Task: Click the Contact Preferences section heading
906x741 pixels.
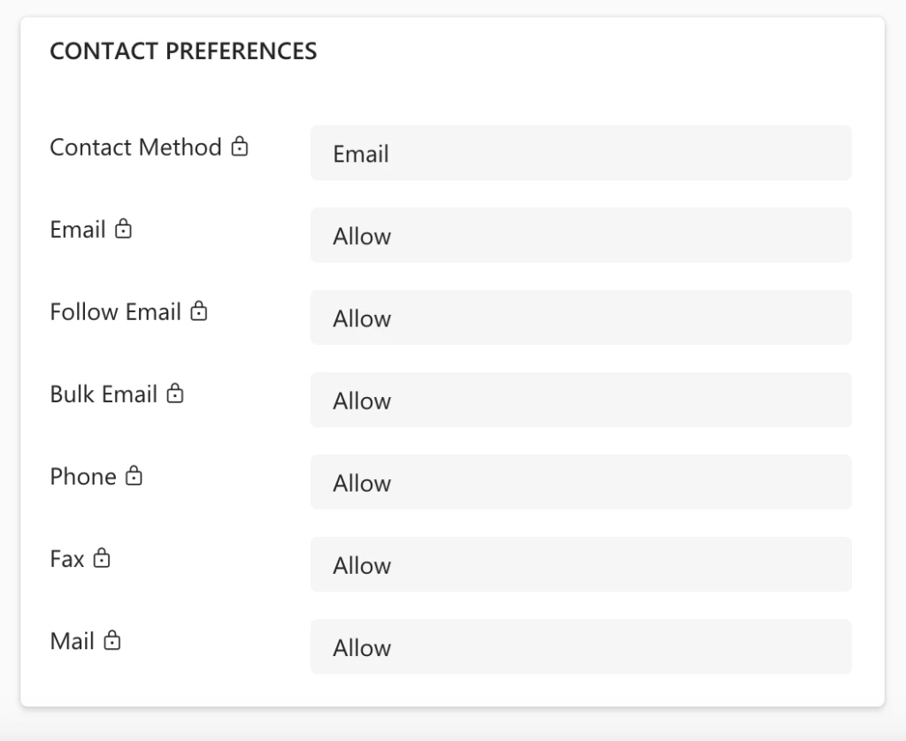Action: tap(183, 51)
